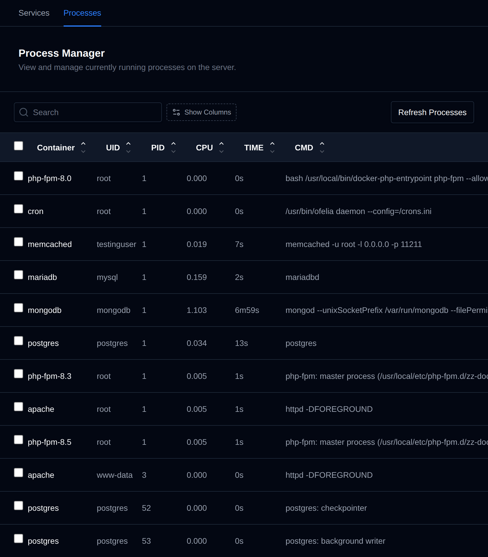Screen dimensions: 488x557
Task: Select the php-fpm-8.0 row checkbox
Action: (19, 176)
